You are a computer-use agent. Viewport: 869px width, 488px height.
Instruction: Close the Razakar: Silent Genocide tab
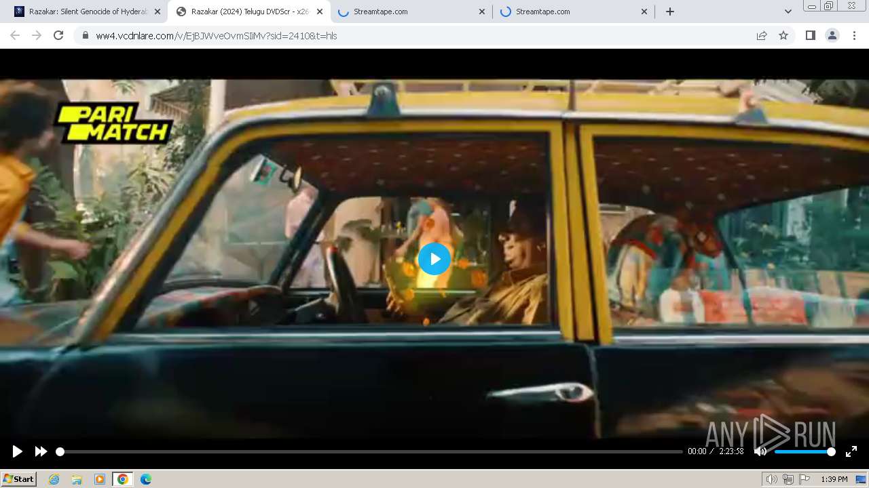pyautogui.click(x=158, y=12)
